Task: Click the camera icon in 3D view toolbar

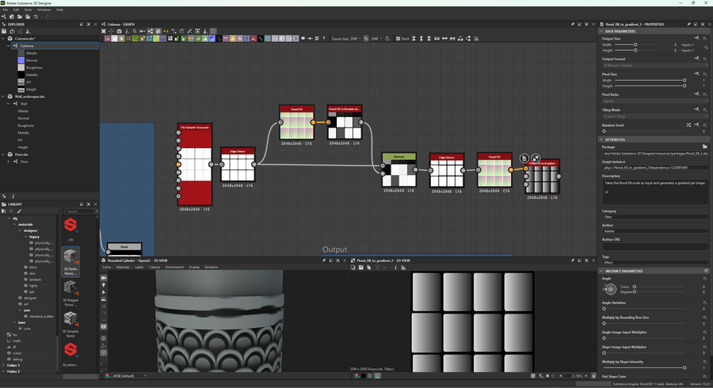Action: (104, 278)
